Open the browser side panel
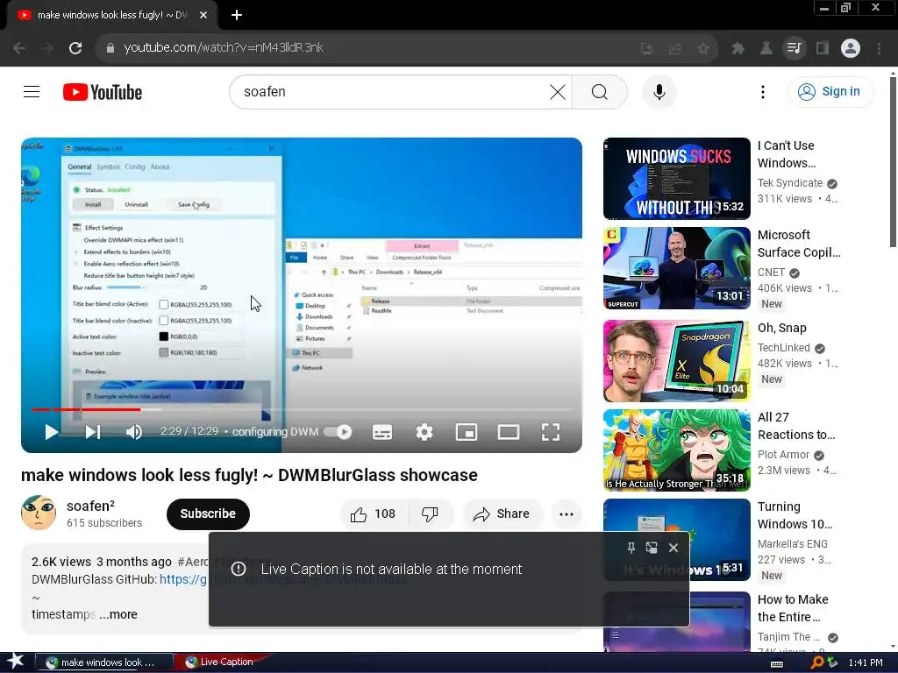This screenshot has height=673, width=898. click(x=823, y=48)
